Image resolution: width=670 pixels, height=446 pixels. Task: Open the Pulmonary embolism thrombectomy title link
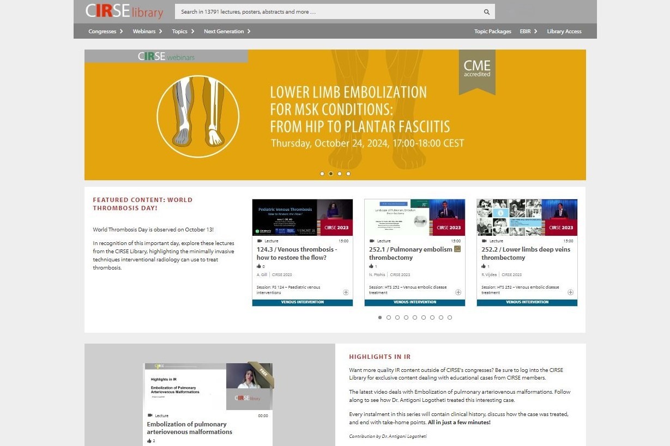[x=411, y=253]
